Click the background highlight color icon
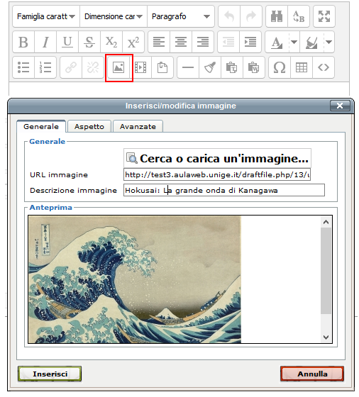 311,42
